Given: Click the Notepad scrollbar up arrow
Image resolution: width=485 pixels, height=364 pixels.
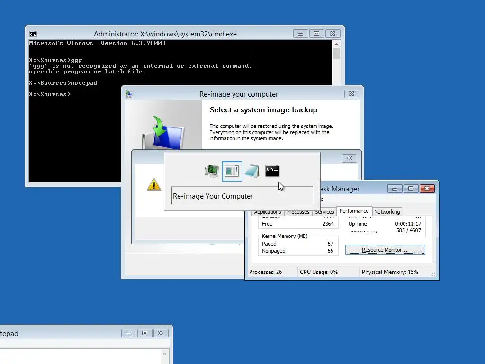Looking at the screenshot, I should [164, 354].
